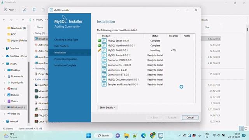Image resolution: width=249 pixels, height=140 pixels.
Task: Click the Name column header in Explorer
Action: 40,27
